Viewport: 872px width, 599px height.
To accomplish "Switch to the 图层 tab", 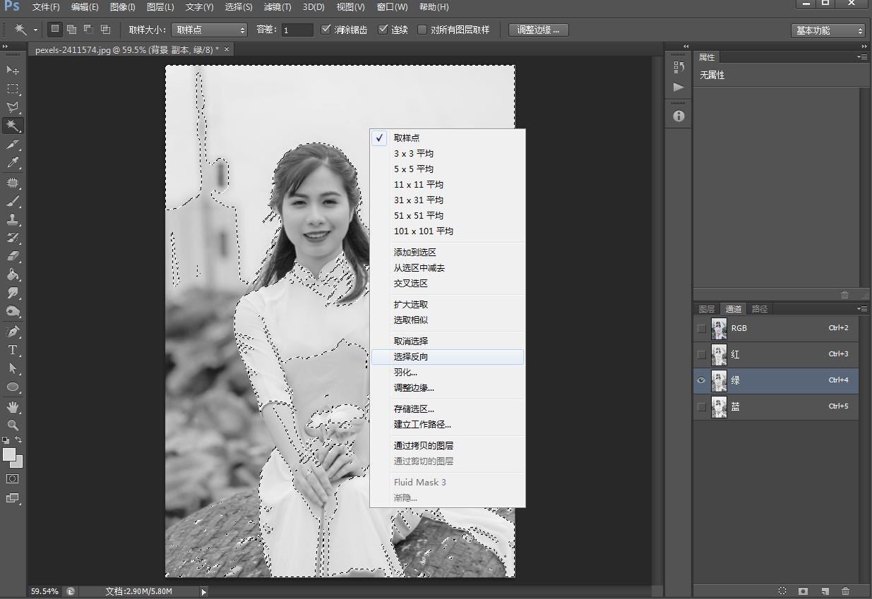I will point(706,309).
